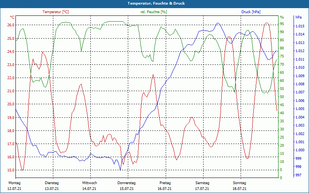Select the 'Sonntag' day label

pyautogui.click(x=239, y=183)
